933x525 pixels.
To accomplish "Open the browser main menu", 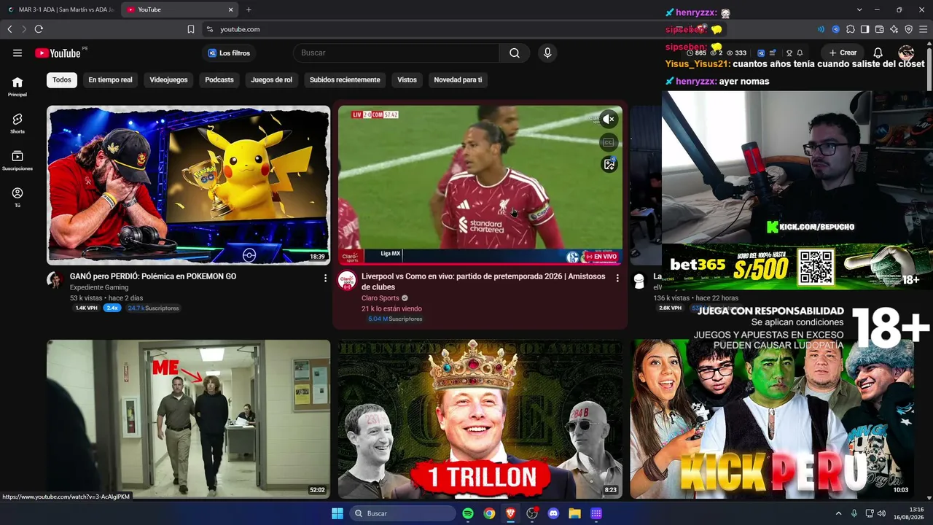I will coord(923,29).
